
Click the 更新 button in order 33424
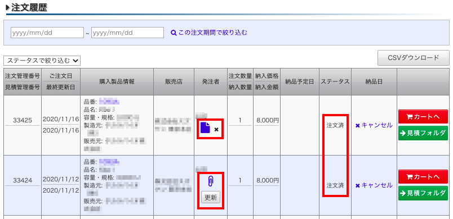[x=211, y=197]
